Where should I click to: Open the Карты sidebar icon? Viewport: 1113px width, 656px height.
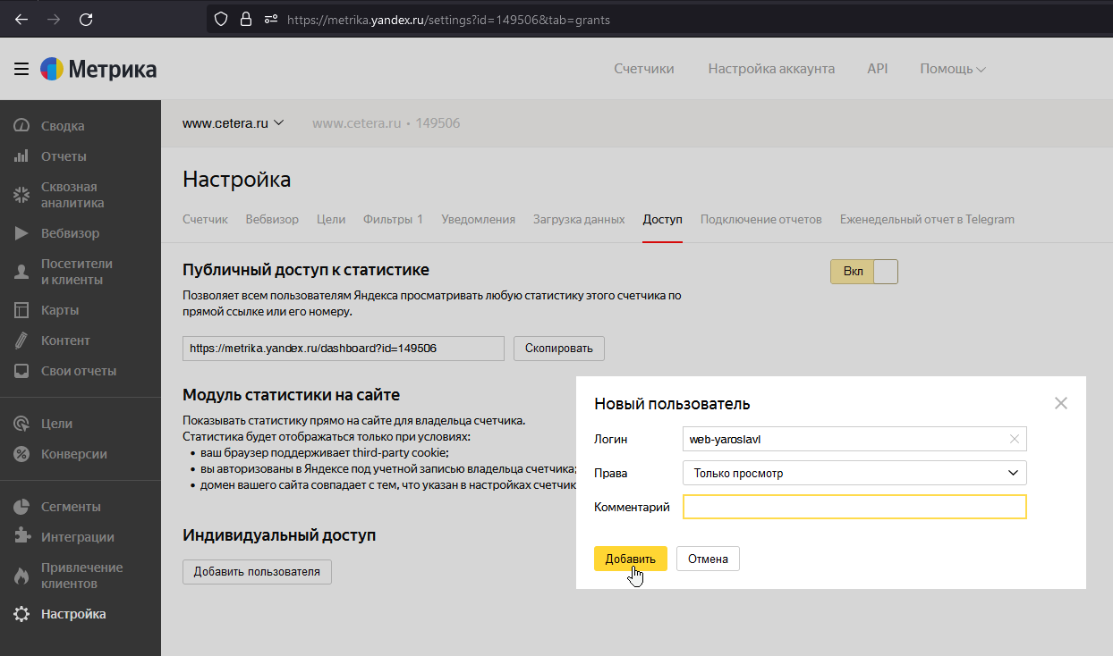tap(22, 310)
